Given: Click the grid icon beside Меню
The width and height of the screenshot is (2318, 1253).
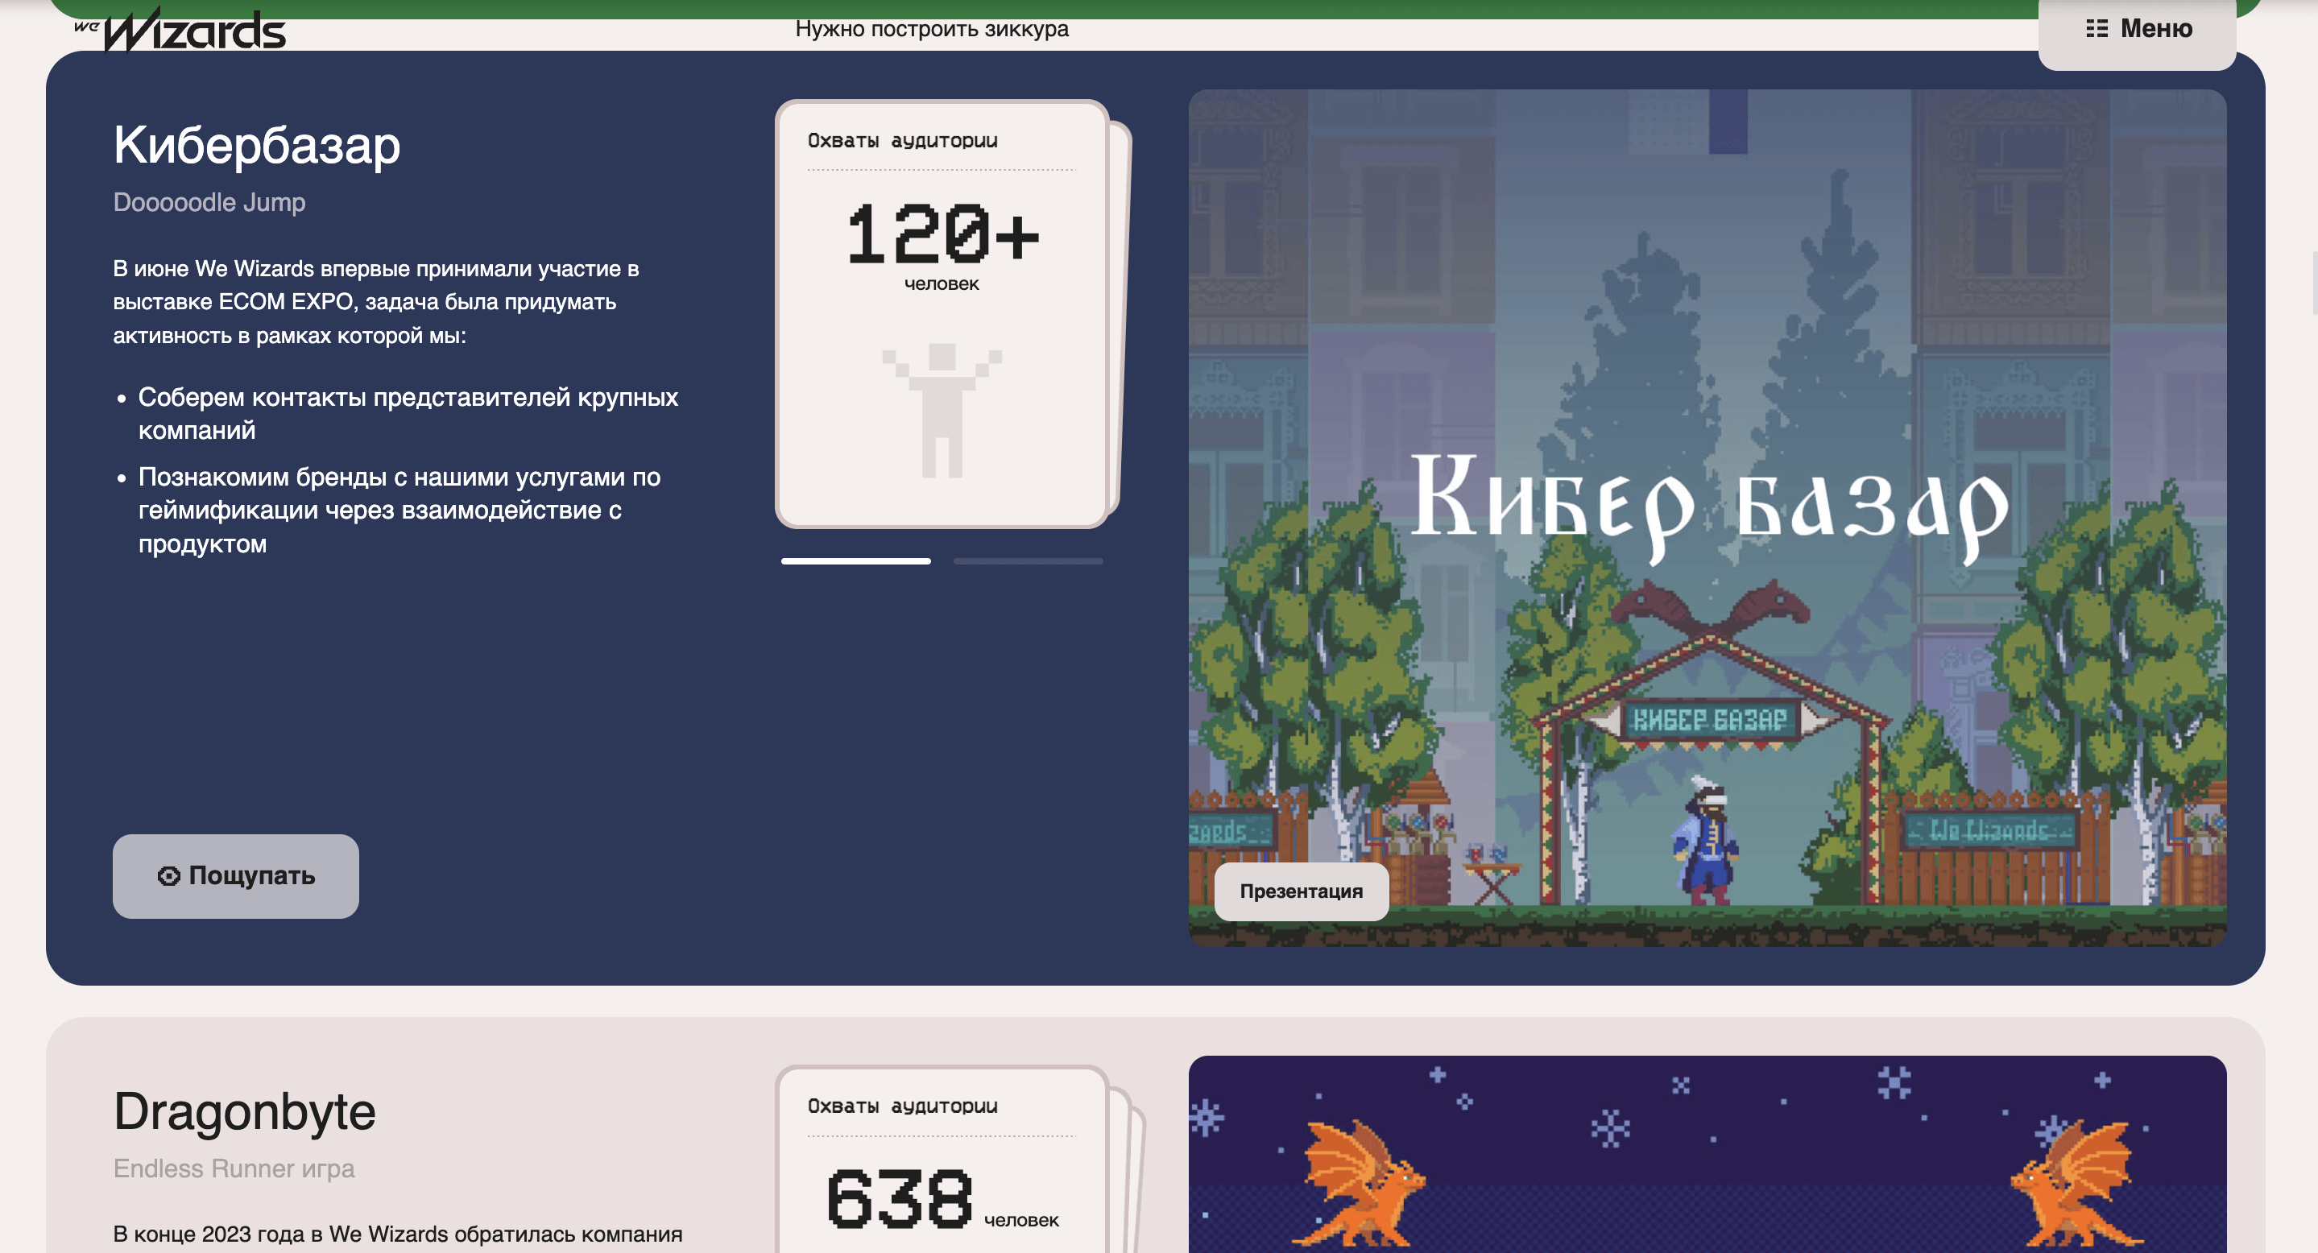Looking at the screenshot, I should point(2097,29).
